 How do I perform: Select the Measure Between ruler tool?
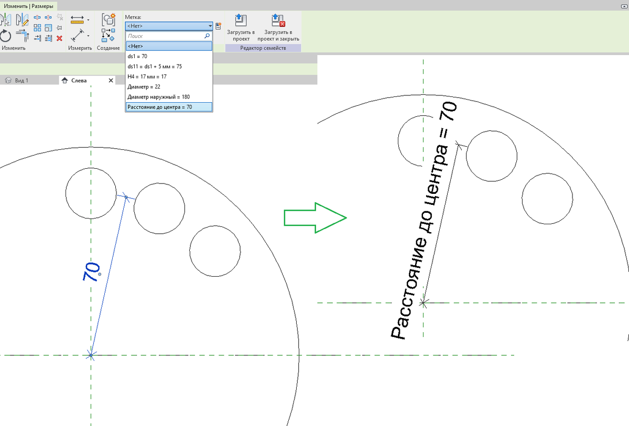pyautogui.click(x=77, y=19)
